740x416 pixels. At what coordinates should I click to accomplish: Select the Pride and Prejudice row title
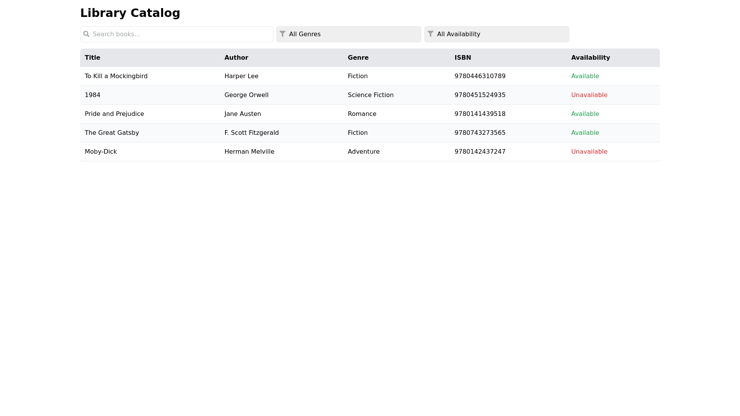click(114, 114)
